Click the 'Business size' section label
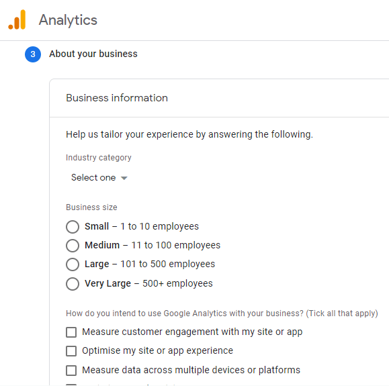Screen dimensions: 389x386 [x=91, y=207]
